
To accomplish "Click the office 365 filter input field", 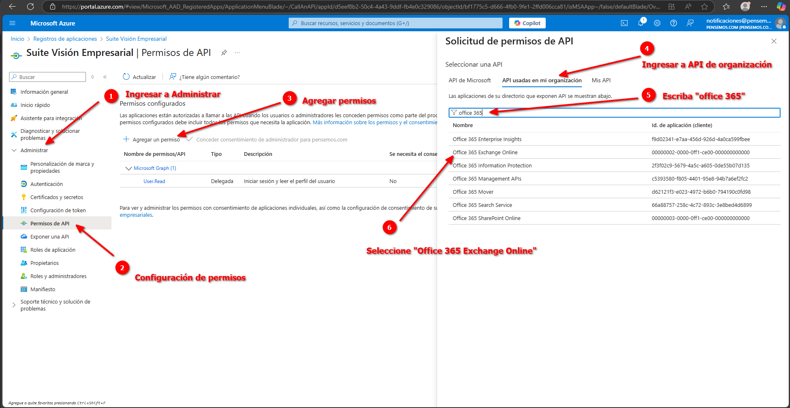I will 617,113.
